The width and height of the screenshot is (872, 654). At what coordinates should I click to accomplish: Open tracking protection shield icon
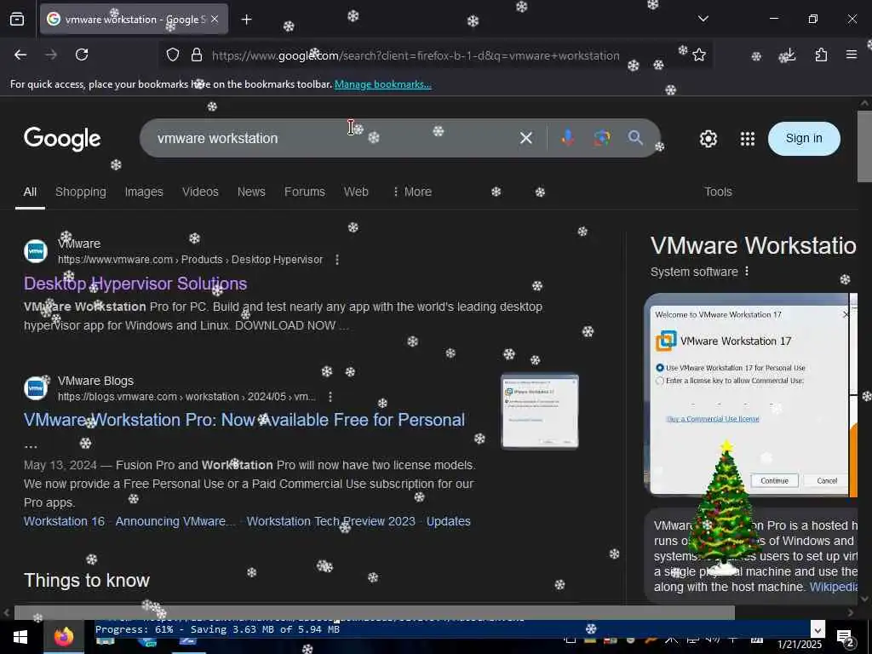[x=173, y=55]
